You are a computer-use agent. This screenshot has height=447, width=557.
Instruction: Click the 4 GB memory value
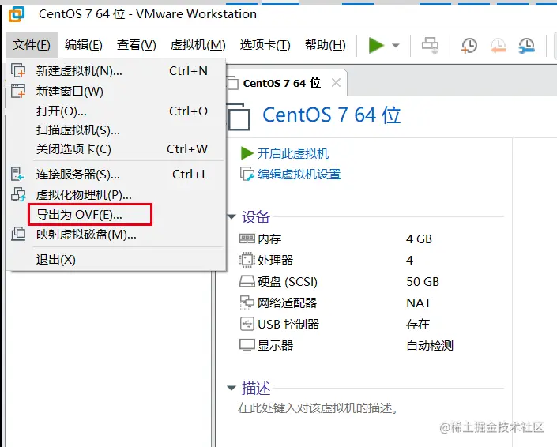pyautogui.click(x=419, y=239)
